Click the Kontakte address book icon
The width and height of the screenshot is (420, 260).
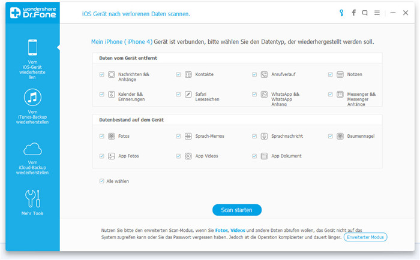[188, 74]
